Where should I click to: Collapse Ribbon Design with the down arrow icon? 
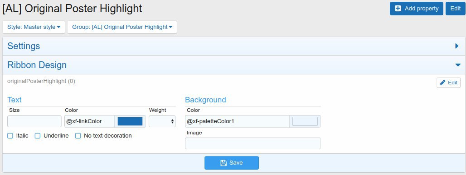point(458,65)
